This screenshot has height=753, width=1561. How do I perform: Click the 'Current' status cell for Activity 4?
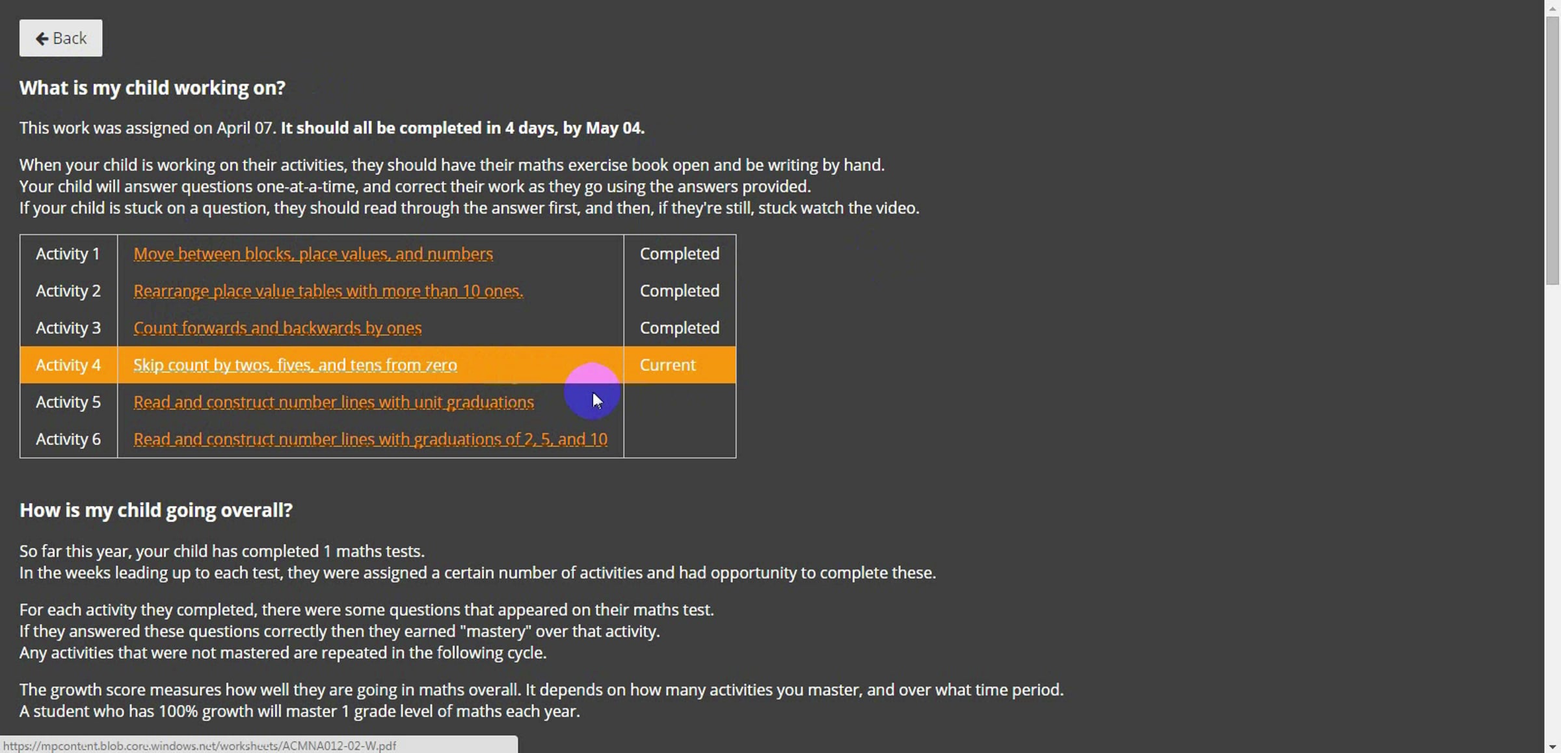point(680,365)
